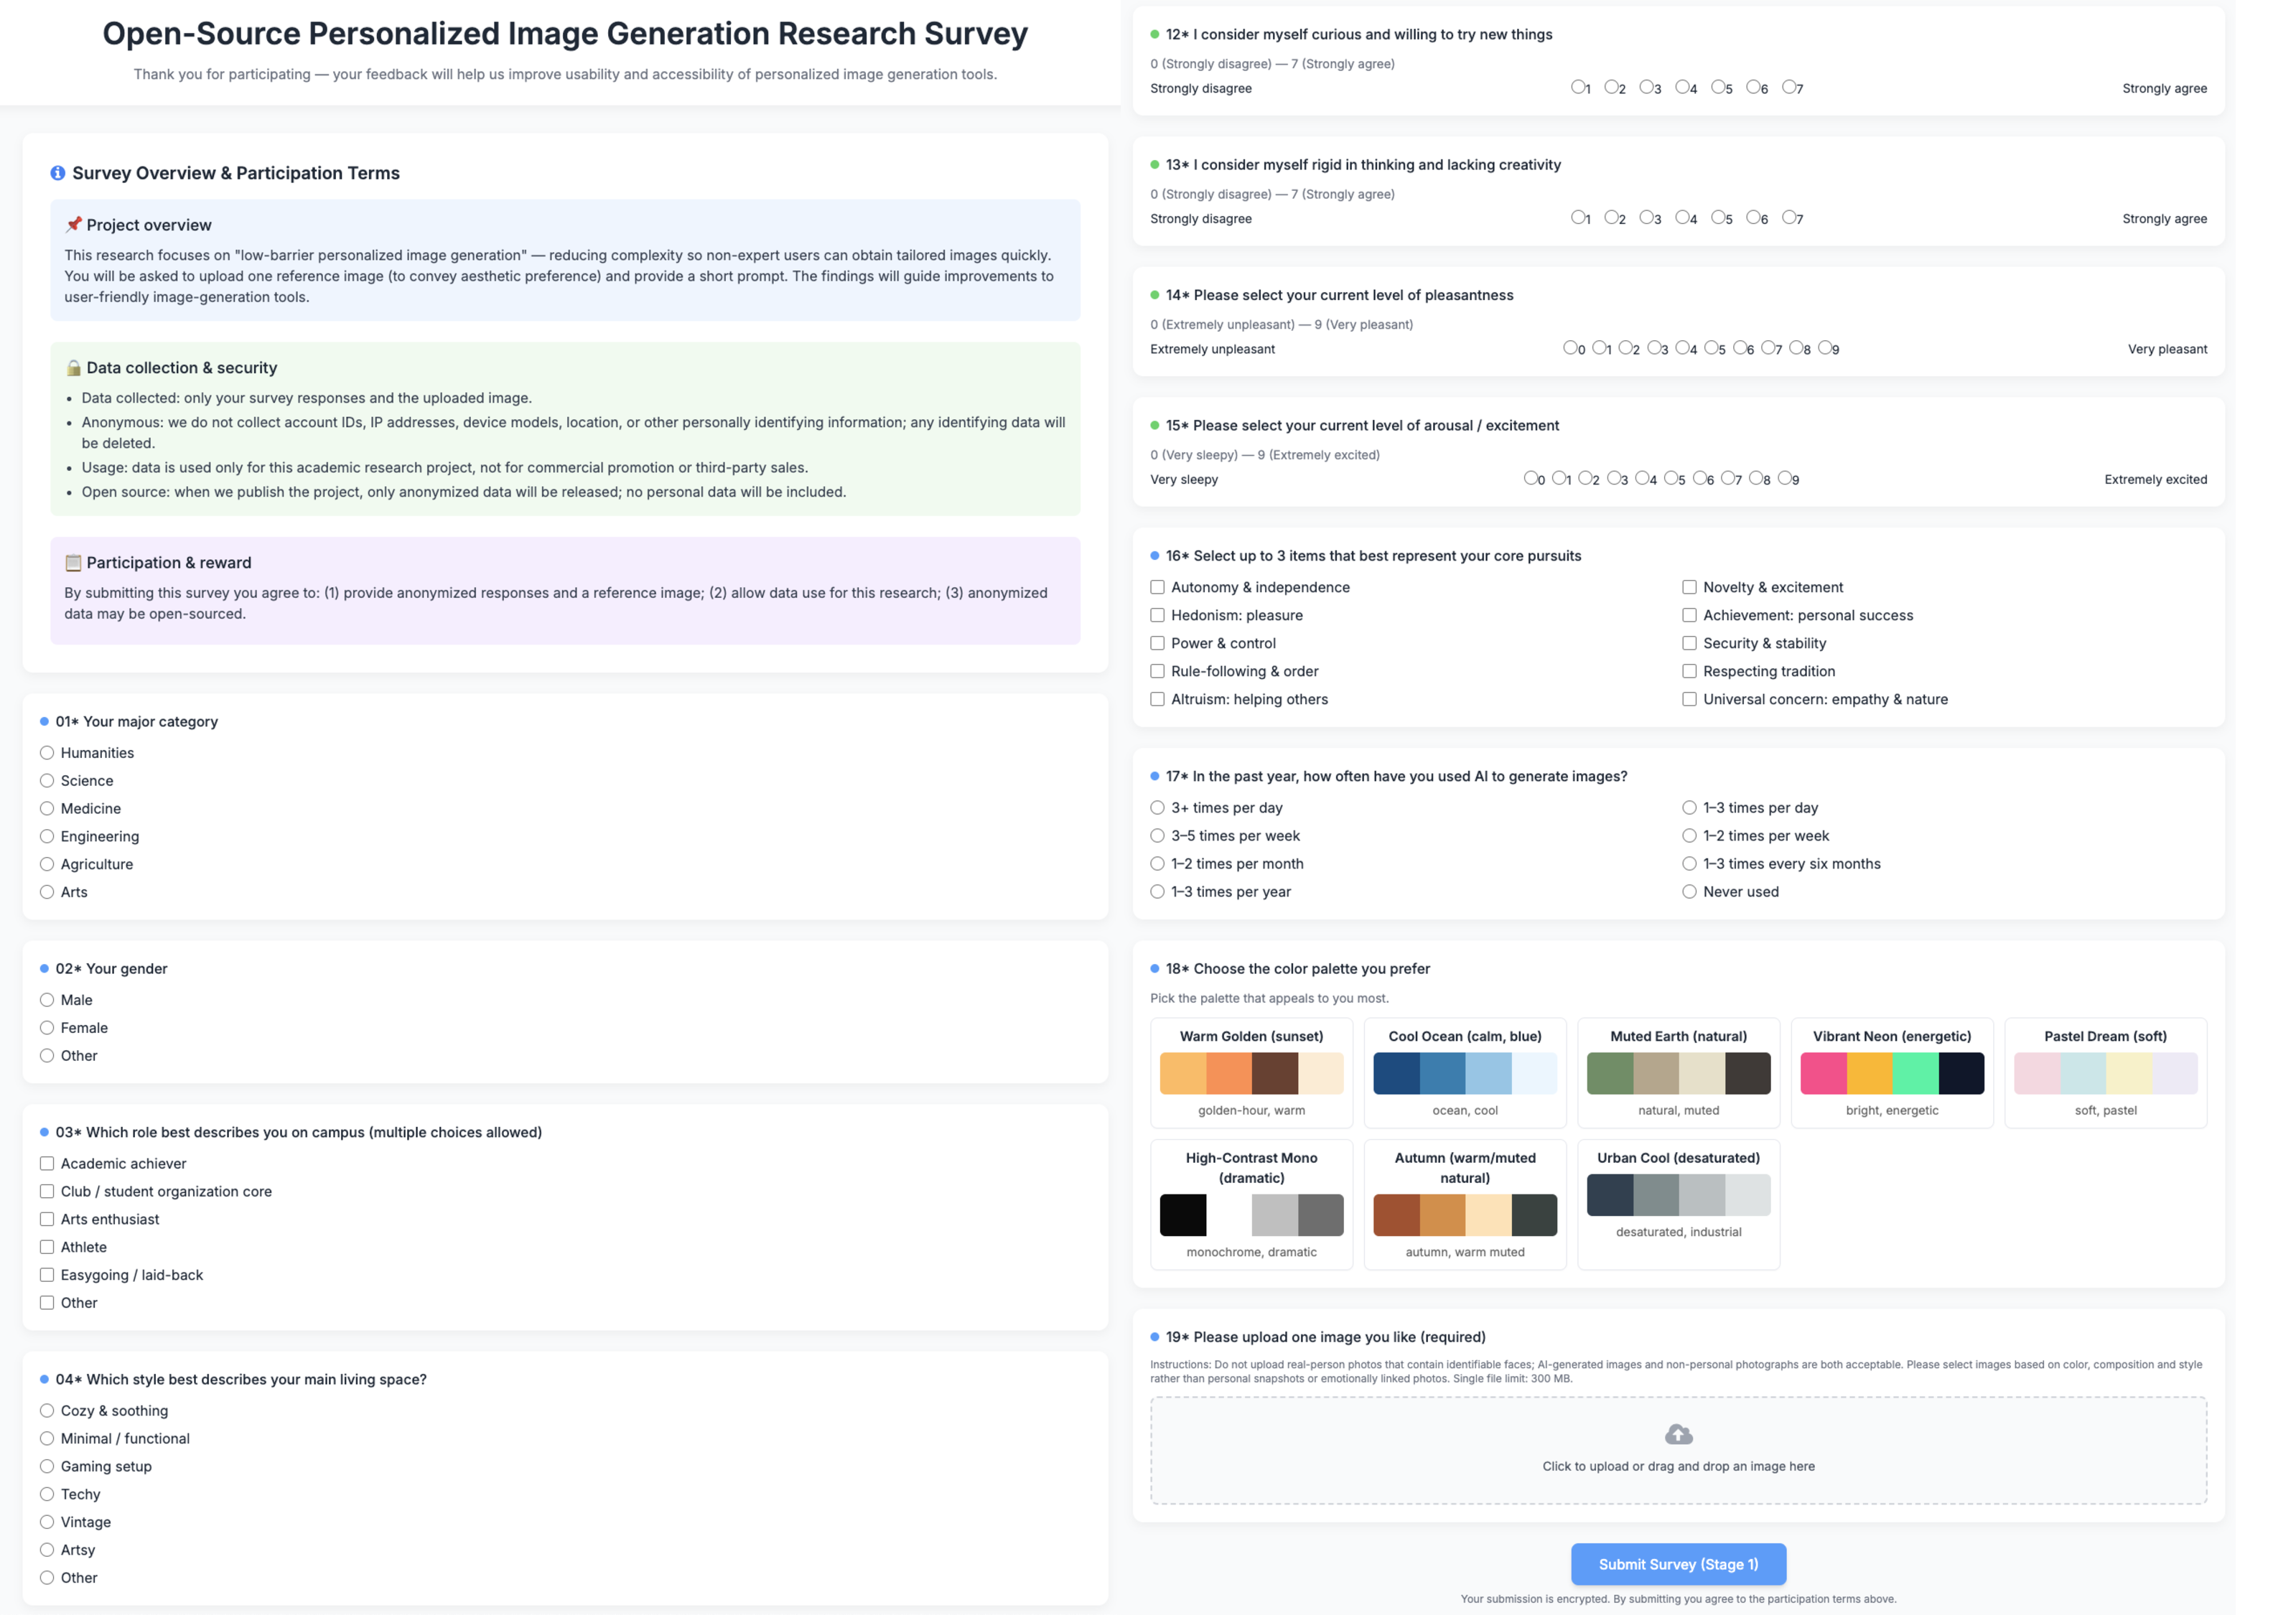Viewport: 2296px width, 1615px height.
Task: Select Female for gender
Action: click(x=47, y=1028)
